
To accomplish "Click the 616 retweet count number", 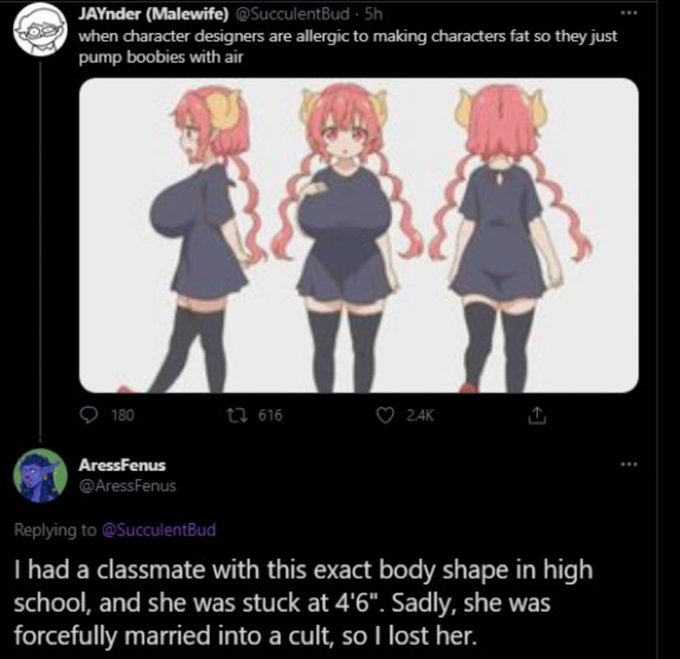I will 270,416.
